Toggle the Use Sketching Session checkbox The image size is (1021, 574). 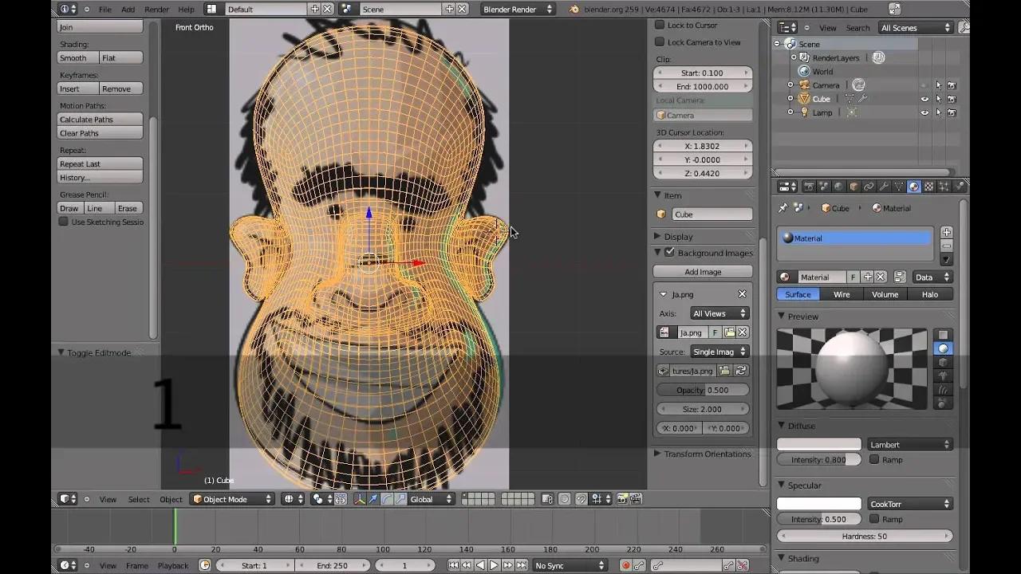point(64,222)
